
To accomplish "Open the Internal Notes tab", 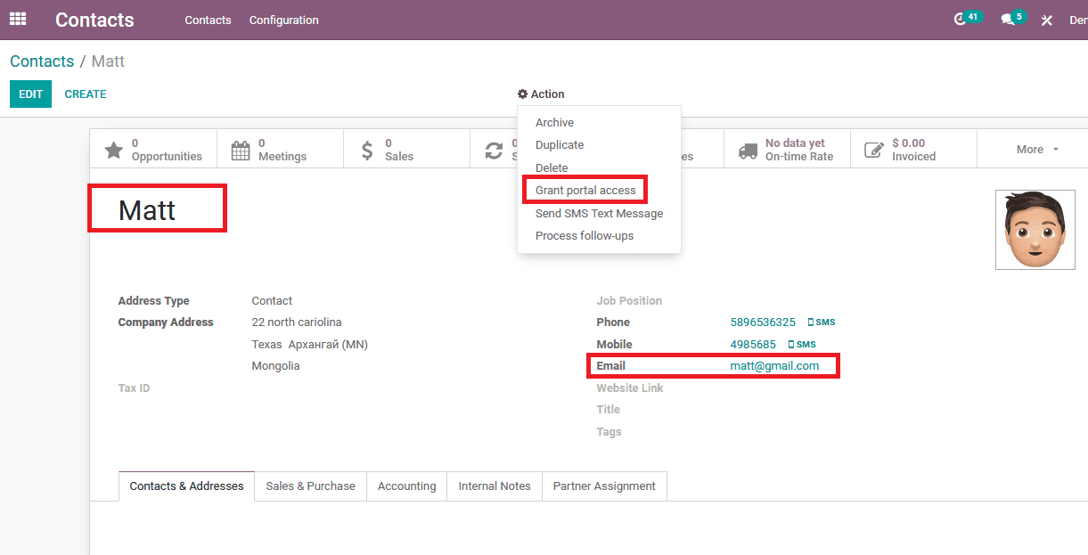I will click(x=495, y=486).
